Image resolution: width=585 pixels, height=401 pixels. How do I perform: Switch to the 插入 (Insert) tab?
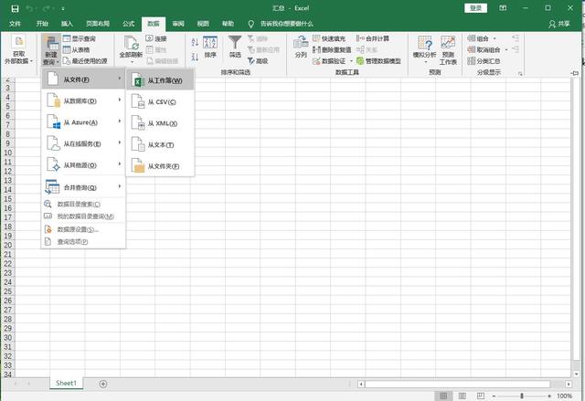click(67, 24)
